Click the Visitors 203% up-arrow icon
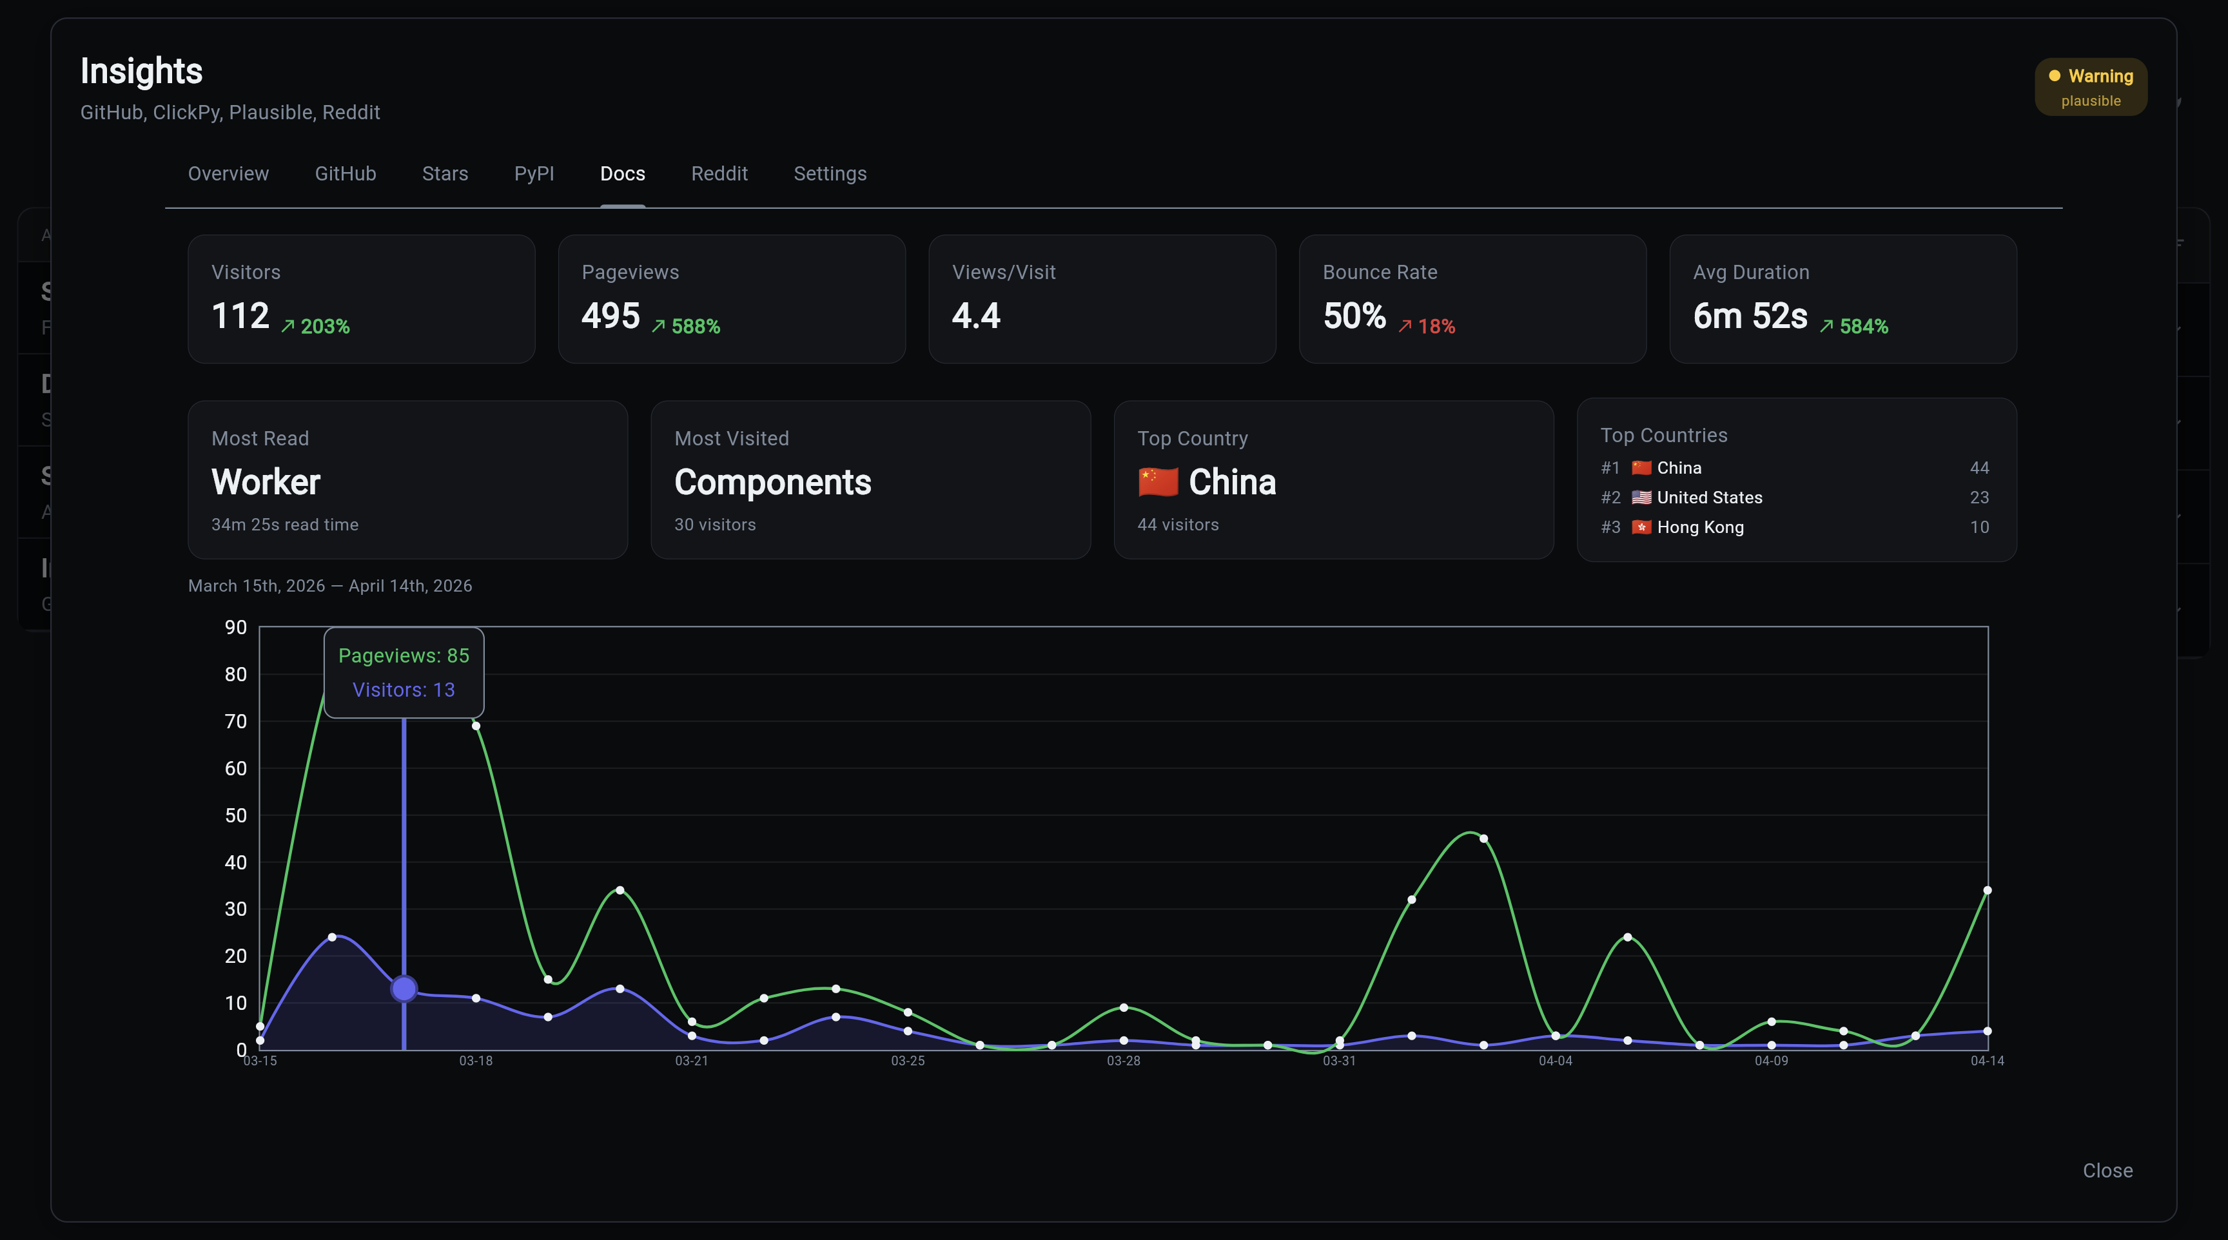Viewport: 2228px width, 1240px height. tap(288, 326)
